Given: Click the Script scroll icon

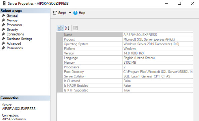Looking at the screenshot, I should click(x=55, y=13).
